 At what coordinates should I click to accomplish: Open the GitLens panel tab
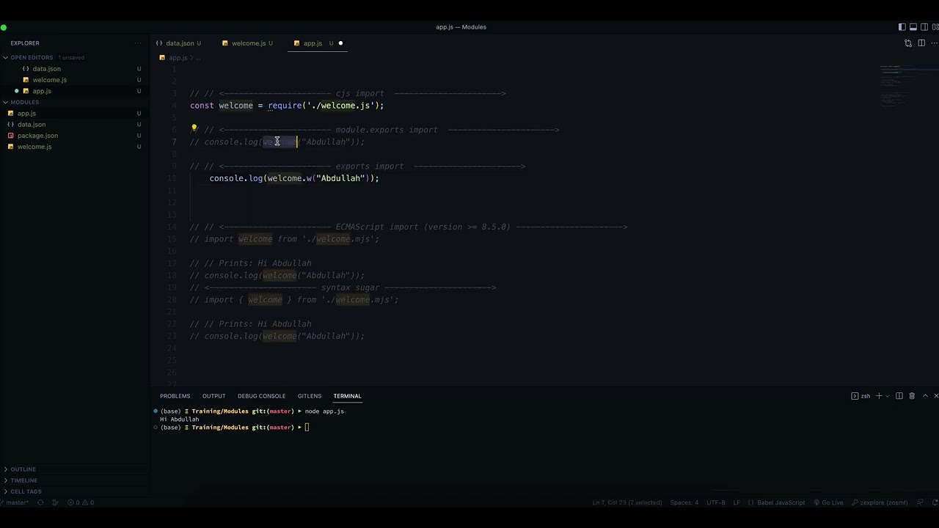tap(309, 396)
